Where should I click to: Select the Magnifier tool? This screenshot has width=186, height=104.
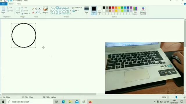coord(40,13)
